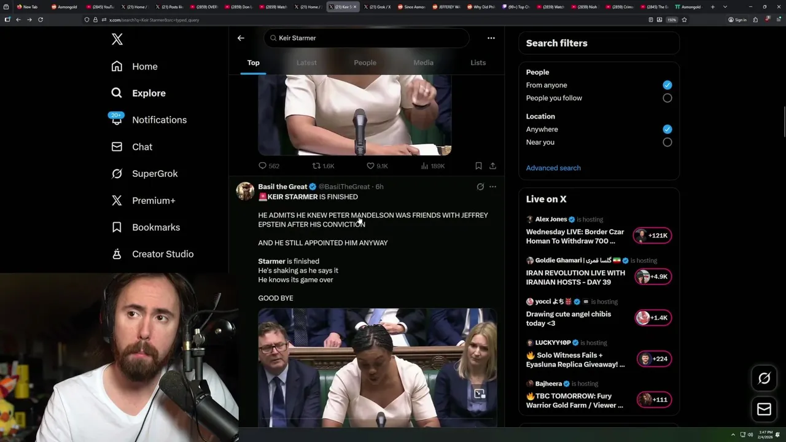
Task: Open the X logo home link
Action: pos(117,40)
